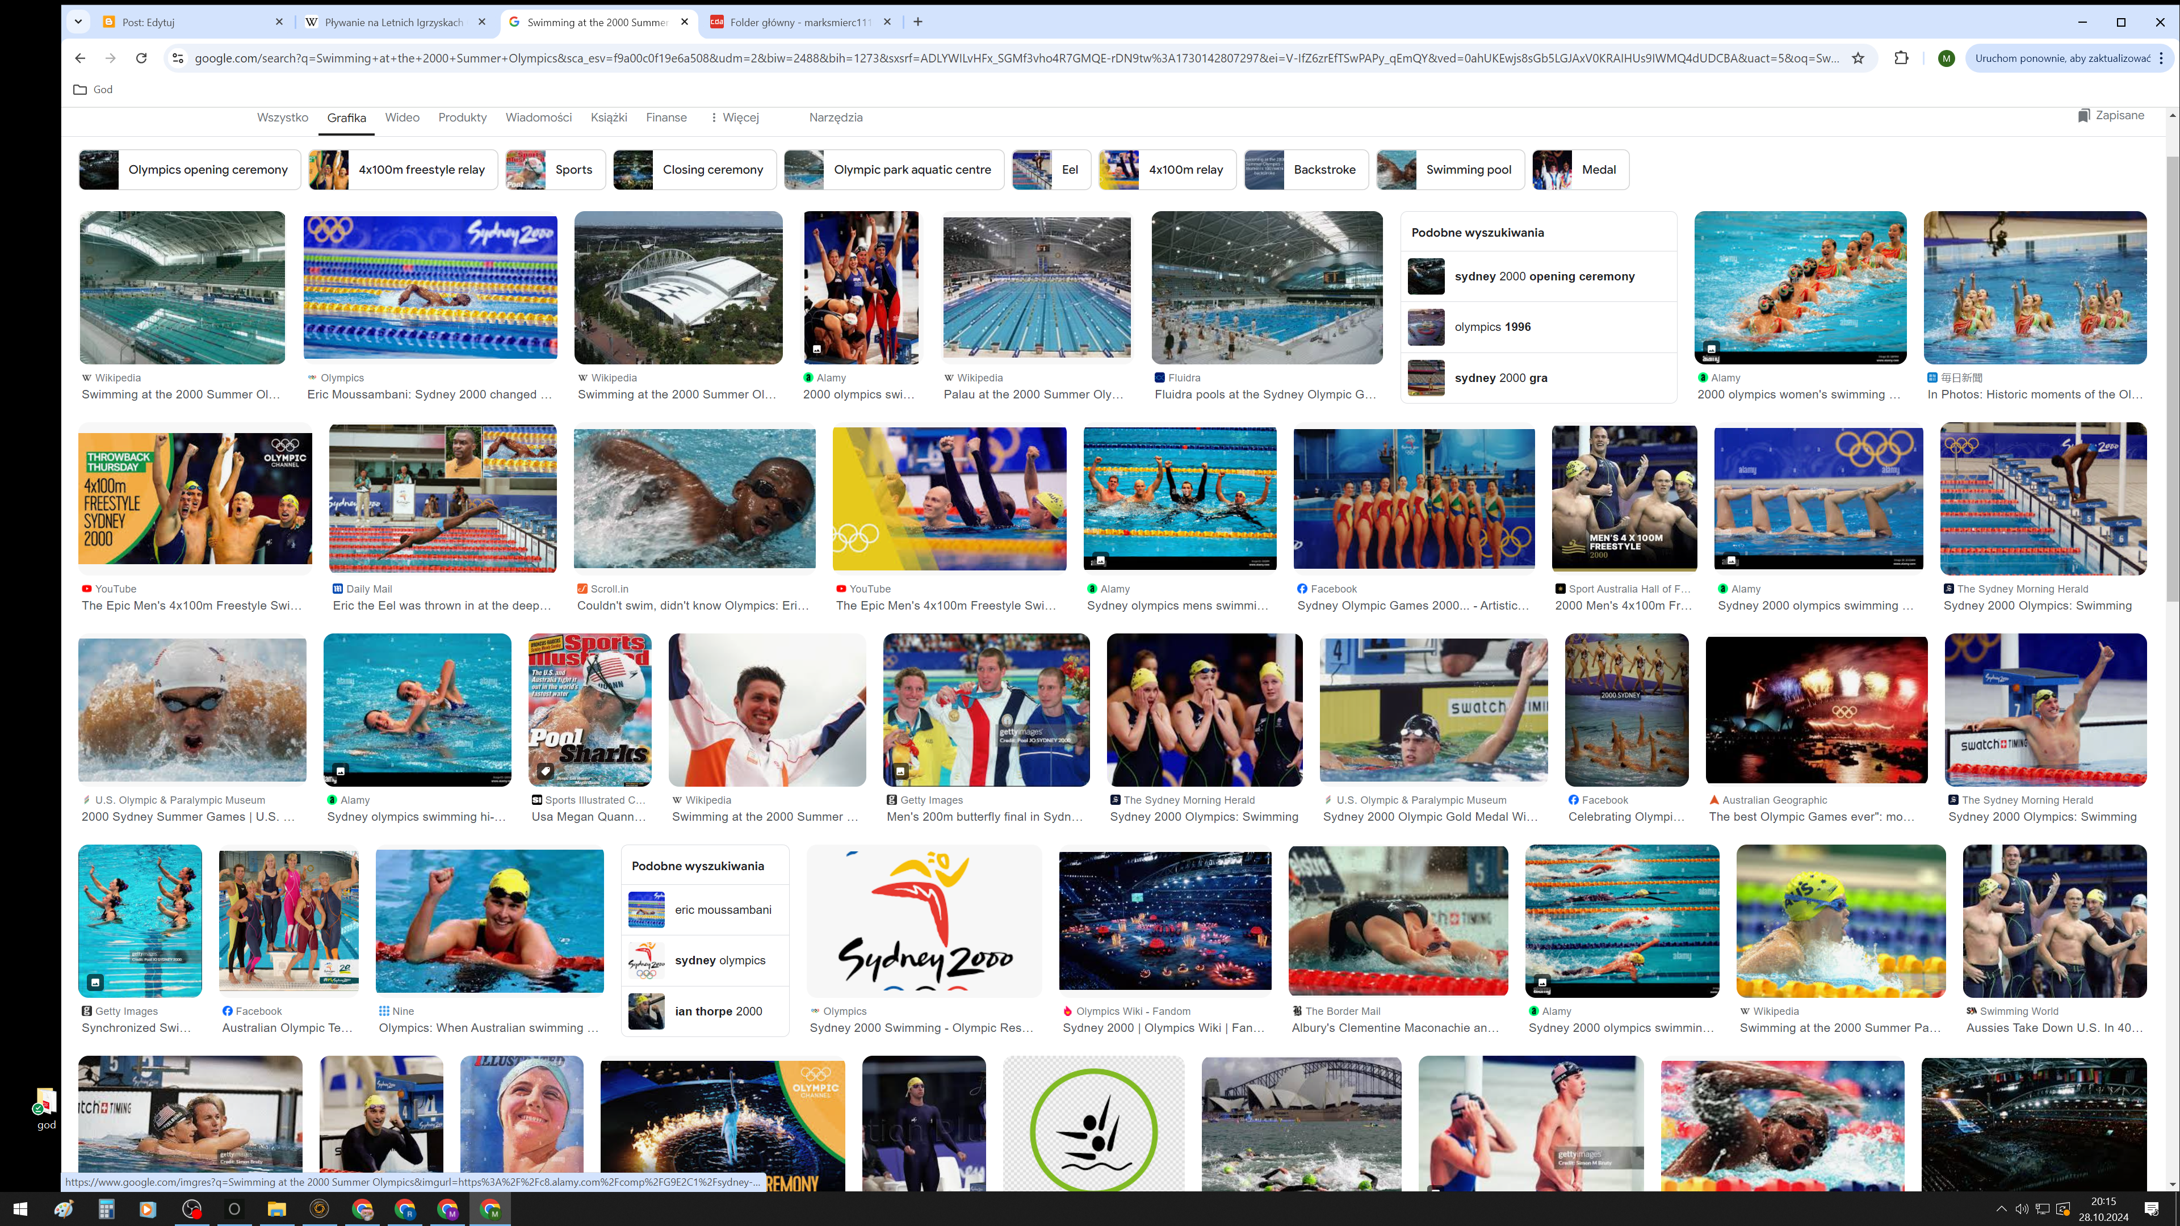Expand the tab search dropdown arrow

78,22
